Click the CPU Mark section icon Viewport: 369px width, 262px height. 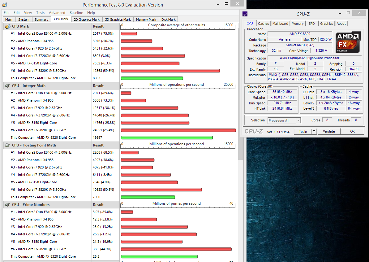point(7,26)
